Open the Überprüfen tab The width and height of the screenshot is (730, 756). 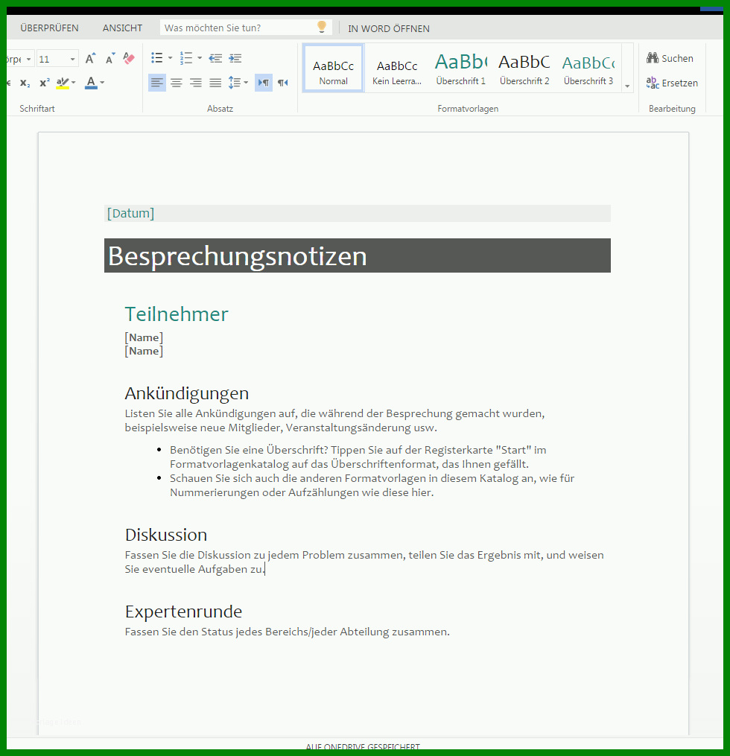49,28
